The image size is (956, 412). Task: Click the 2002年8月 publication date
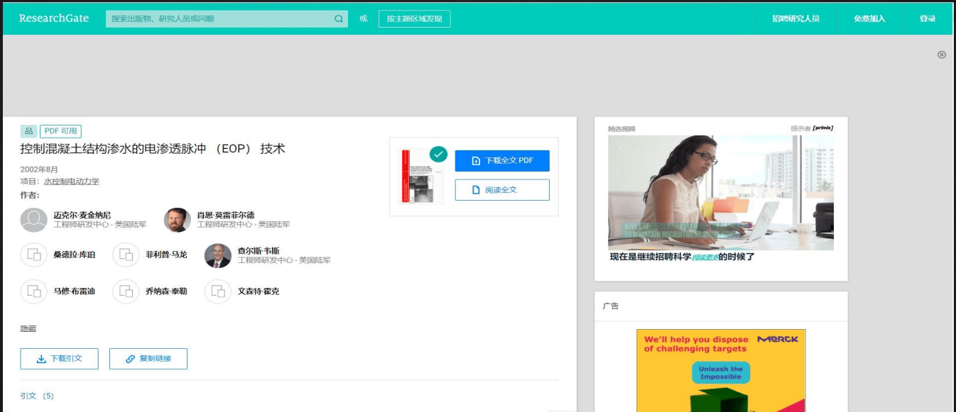click(x=40, y=169)
